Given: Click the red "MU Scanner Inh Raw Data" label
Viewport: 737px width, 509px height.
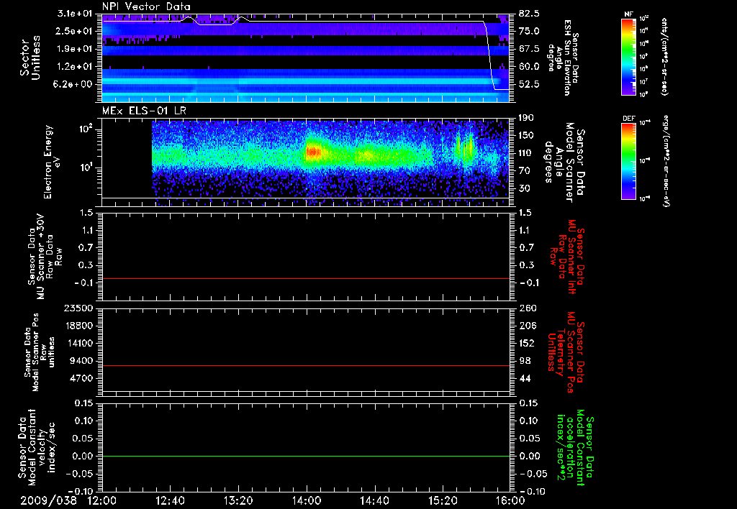Looking at the screenshot, I should tap(567, 257).
